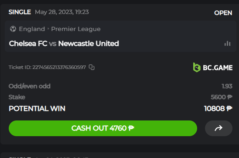This screenshot has width=239, height=158.
Task: Click the BC.GAME logo
Action: (213, 67)
